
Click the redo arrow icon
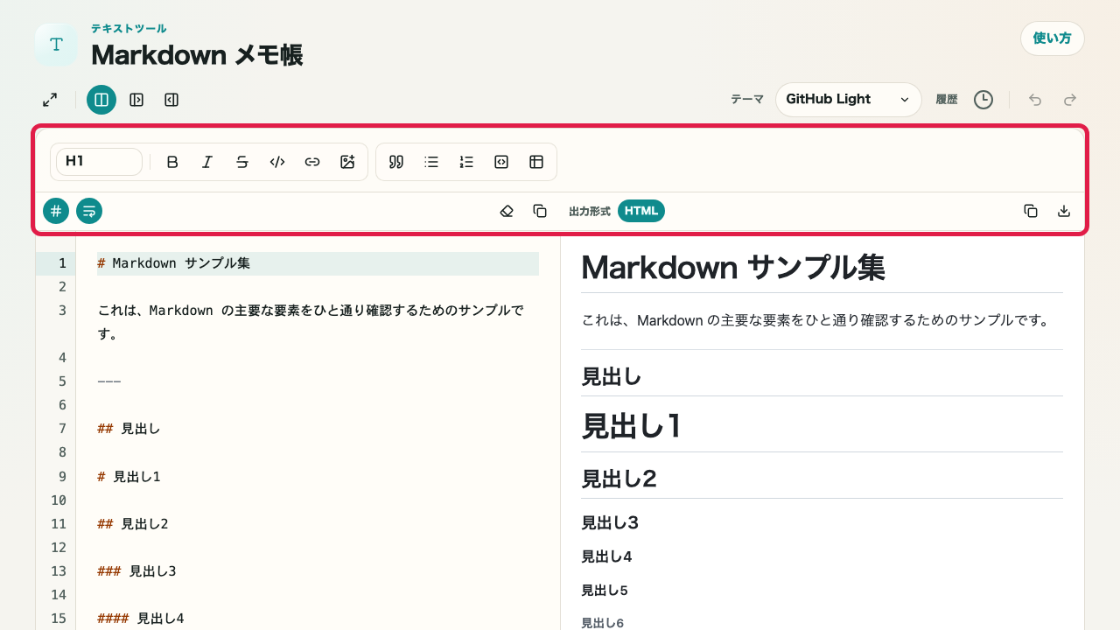(x=1070, y=100)
